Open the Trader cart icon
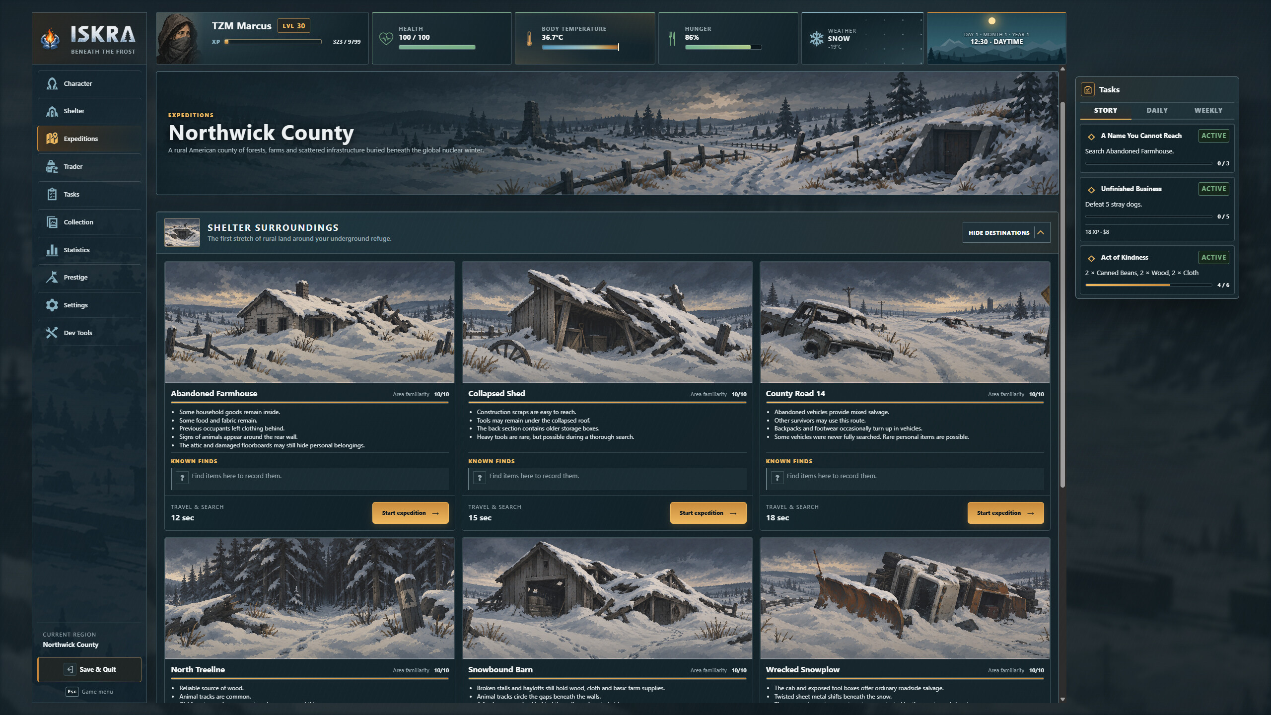 (x=52, y=166)
